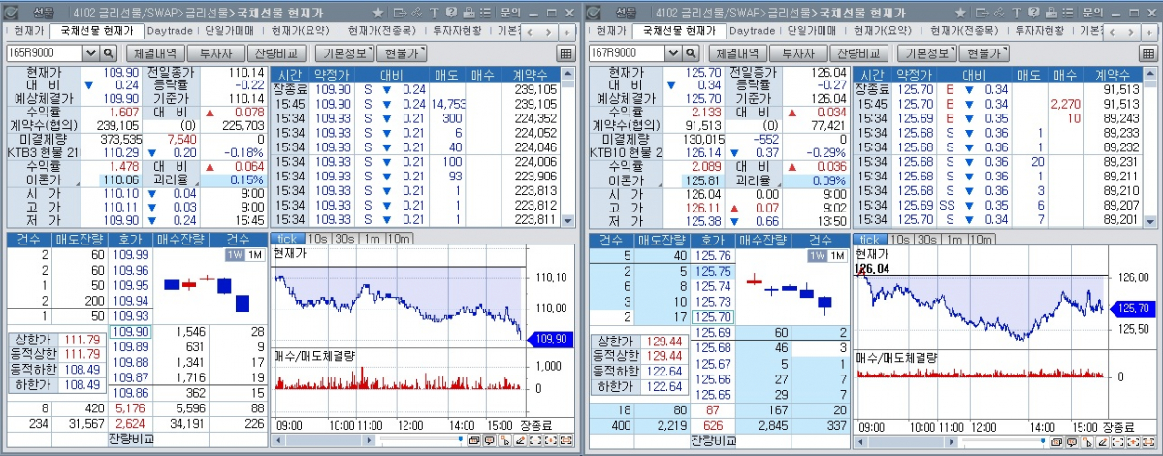
Task: Click the fit full chart icon in left window
Action: coord(565,440)
